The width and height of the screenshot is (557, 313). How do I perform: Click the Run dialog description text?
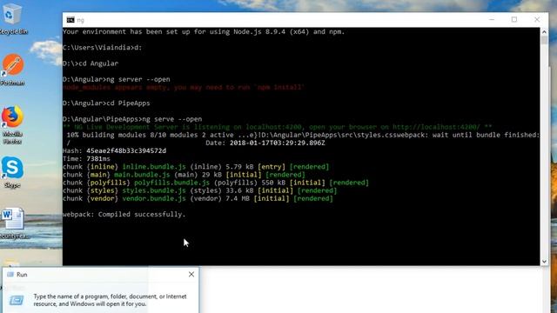[x=110, y=300]
